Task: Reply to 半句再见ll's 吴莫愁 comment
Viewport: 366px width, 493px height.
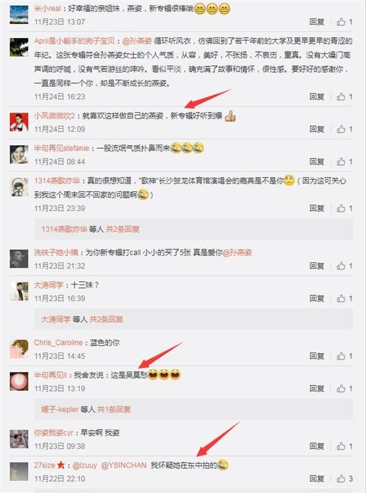Action: [x=317, y=388]
